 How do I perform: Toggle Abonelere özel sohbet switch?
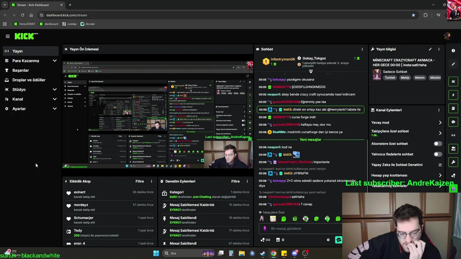click(438, 144)
